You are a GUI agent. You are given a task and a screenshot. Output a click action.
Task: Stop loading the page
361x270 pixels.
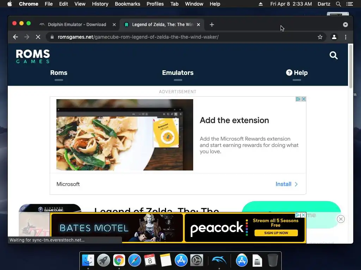click(38, 37)
